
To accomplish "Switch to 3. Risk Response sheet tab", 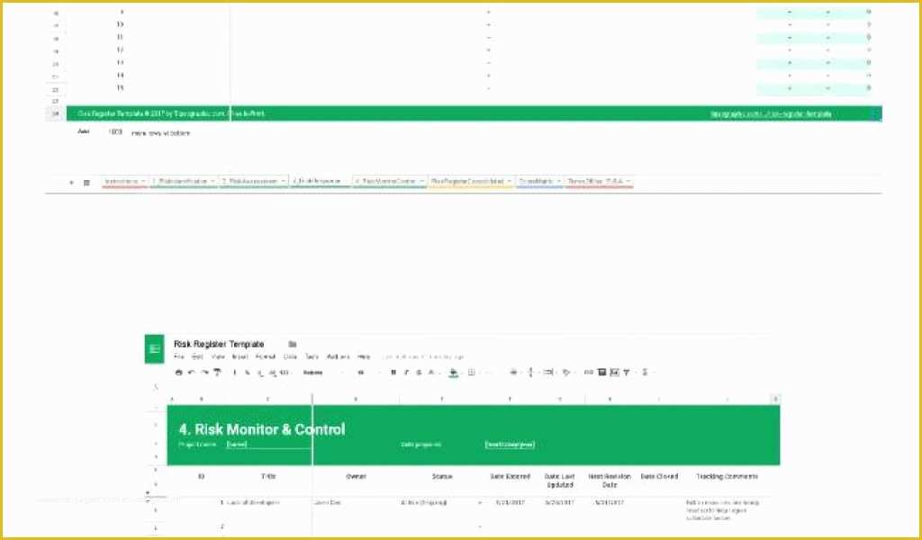I will tap(318, 182).
